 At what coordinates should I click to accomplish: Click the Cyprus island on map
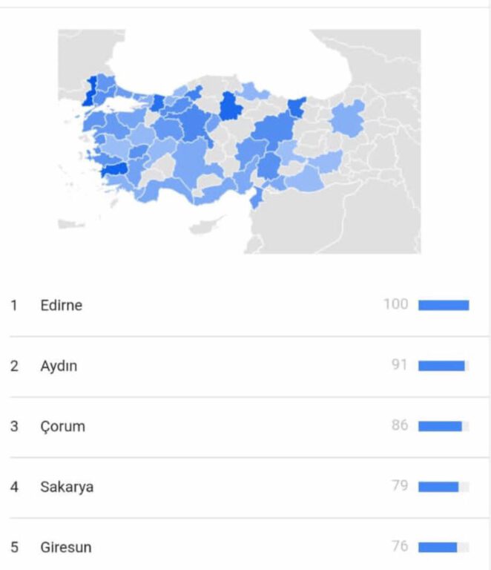click(205, 226)
